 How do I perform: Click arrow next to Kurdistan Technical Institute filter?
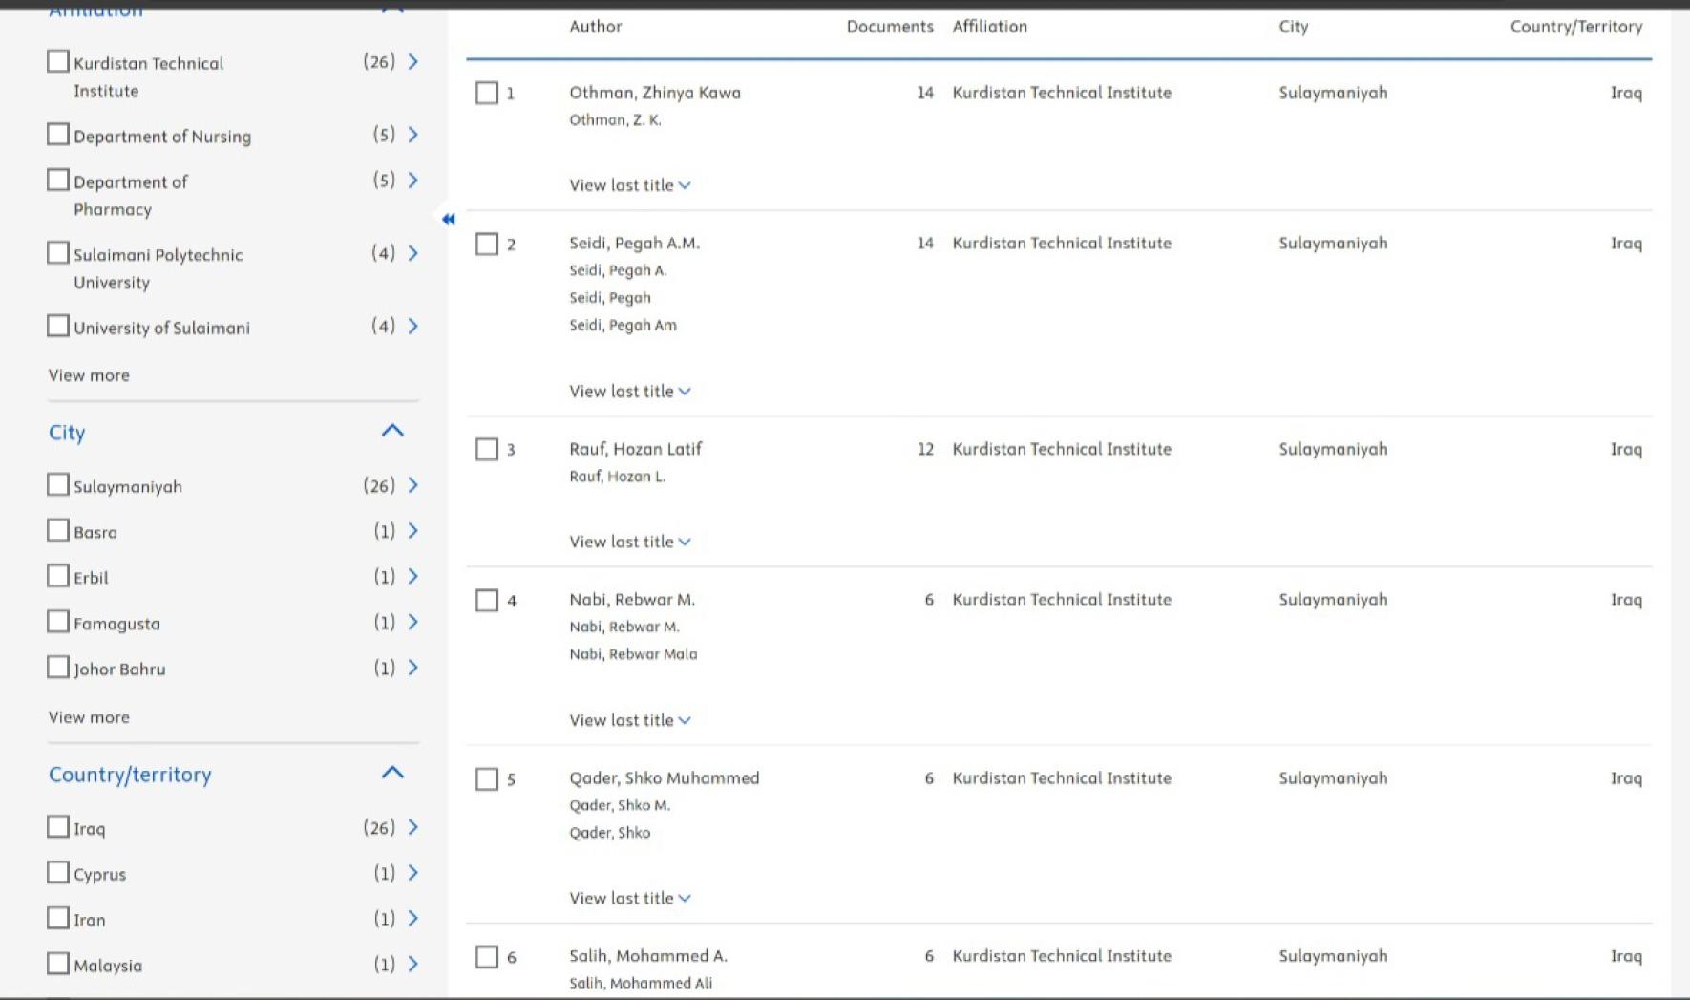coord(412,61)
